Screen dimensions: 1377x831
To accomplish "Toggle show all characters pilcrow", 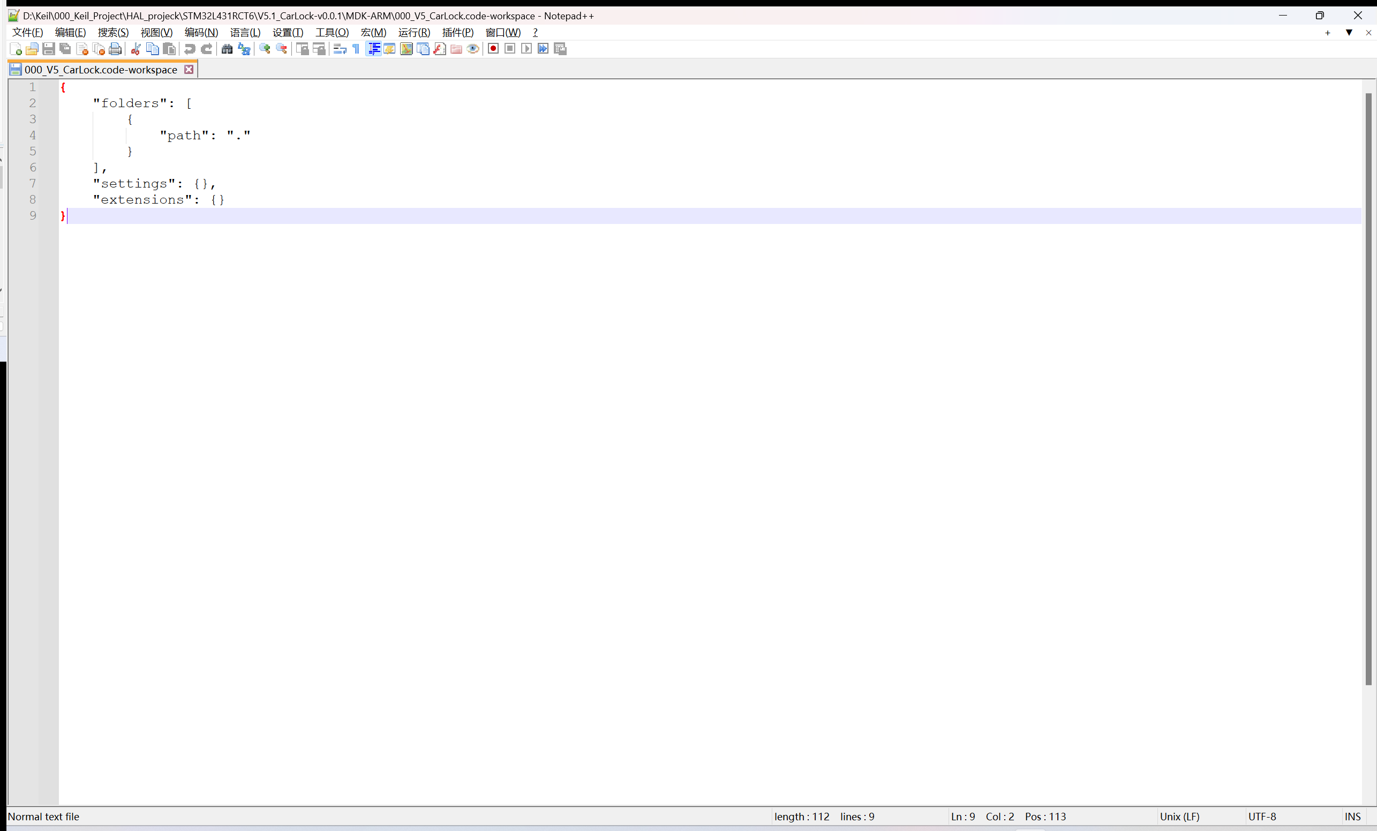I will tap(356, 49).
